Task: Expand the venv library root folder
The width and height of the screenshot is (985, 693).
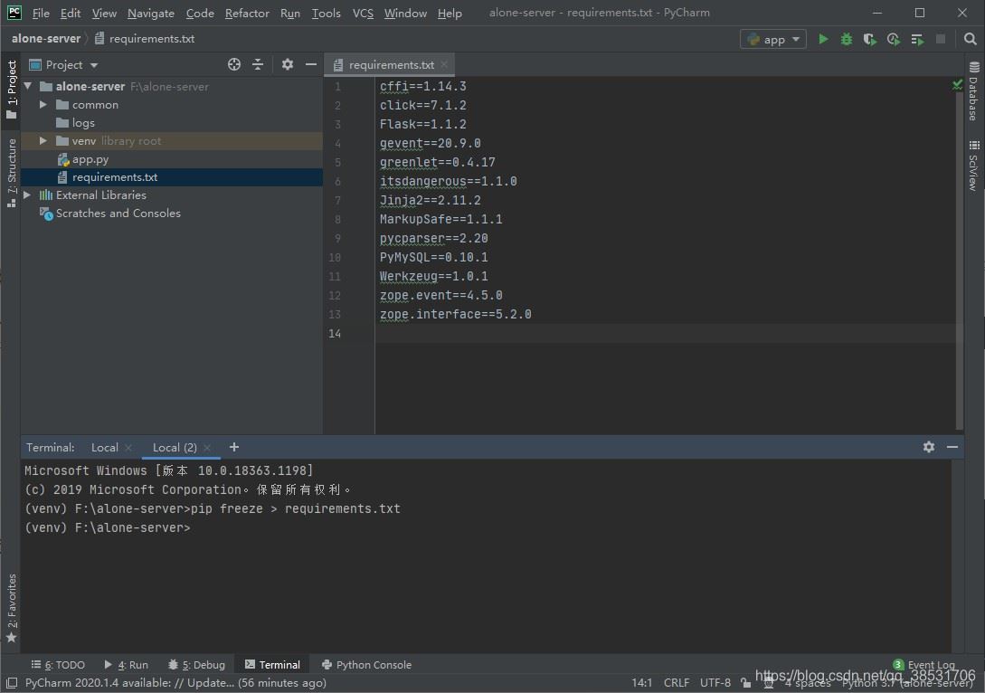Action: coord(43,141)
